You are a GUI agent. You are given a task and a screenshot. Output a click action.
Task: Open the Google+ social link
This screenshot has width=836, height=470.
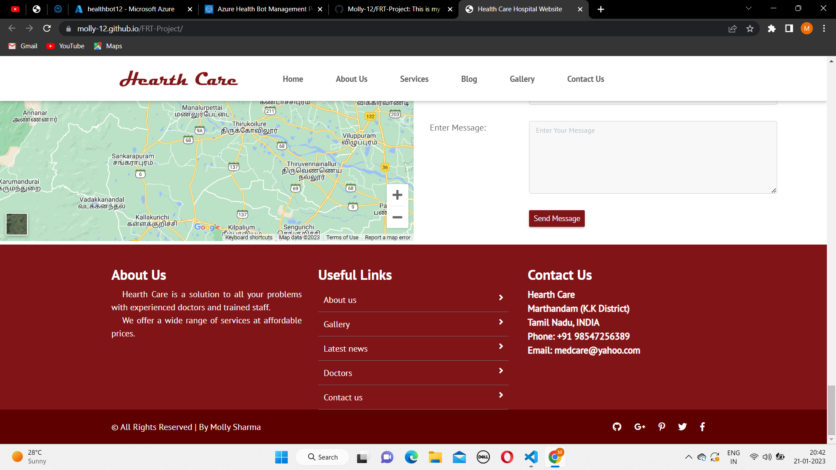(639, 426)
